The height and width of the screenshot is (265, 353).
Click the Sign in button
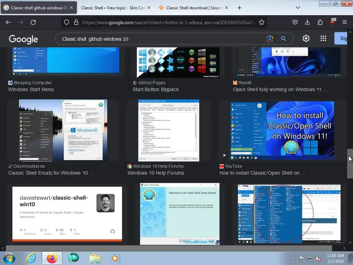tap(341, 38)
